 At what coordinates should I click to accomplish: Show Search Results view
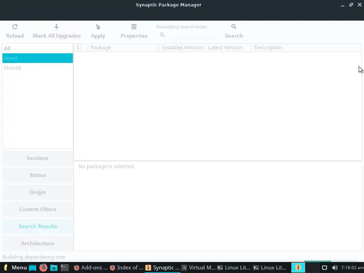pyautogui.click(x=38, y=226)
